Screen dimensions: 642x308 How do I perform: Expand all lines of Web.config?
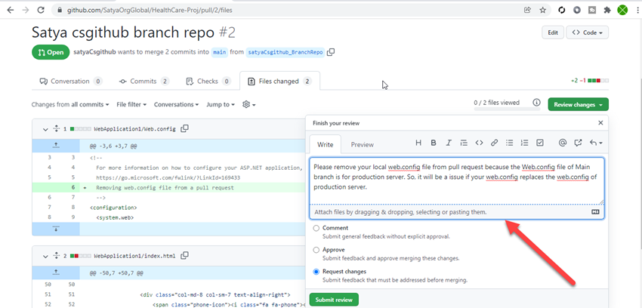point(56,129)
